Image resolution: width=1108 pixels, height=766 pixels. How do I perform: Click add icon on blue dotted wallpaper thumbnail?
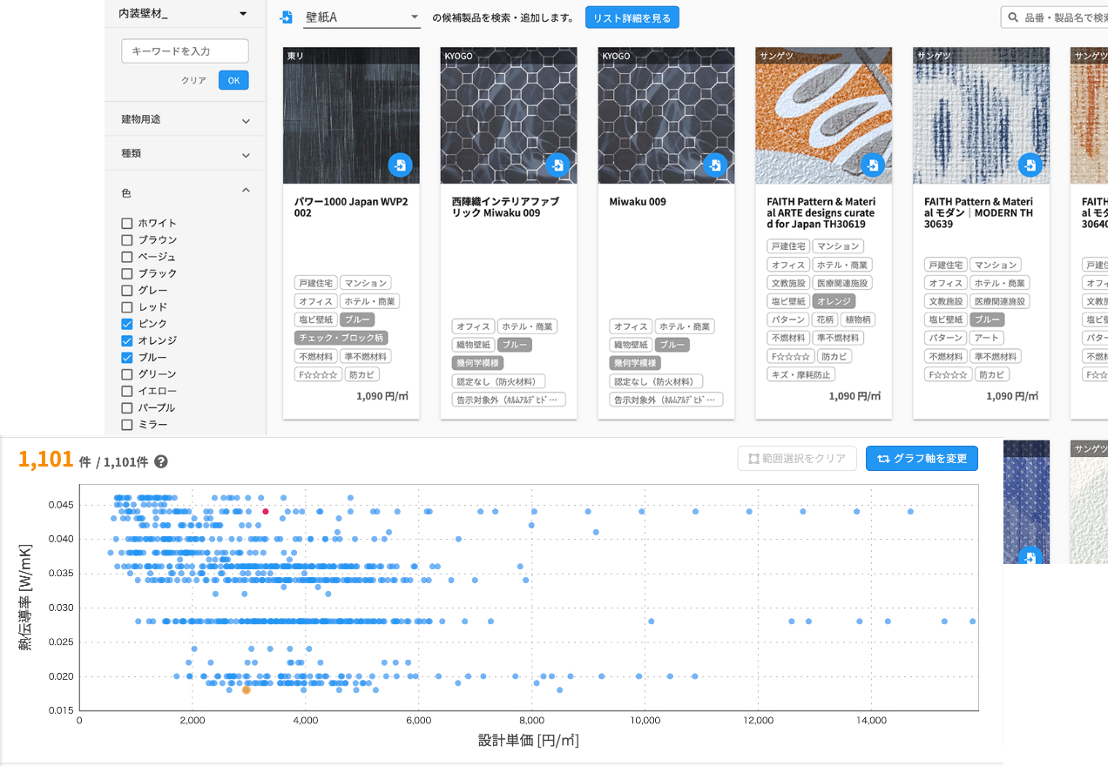(x=1030, y=557)
